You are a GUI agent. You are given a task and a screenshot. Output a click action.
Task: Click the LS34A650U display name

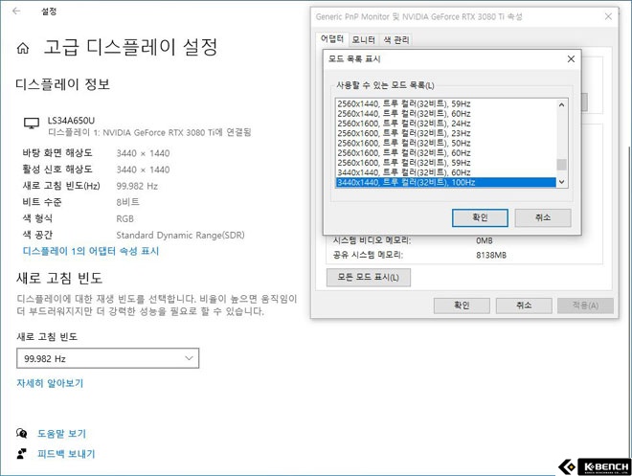(x=71, y=121)
